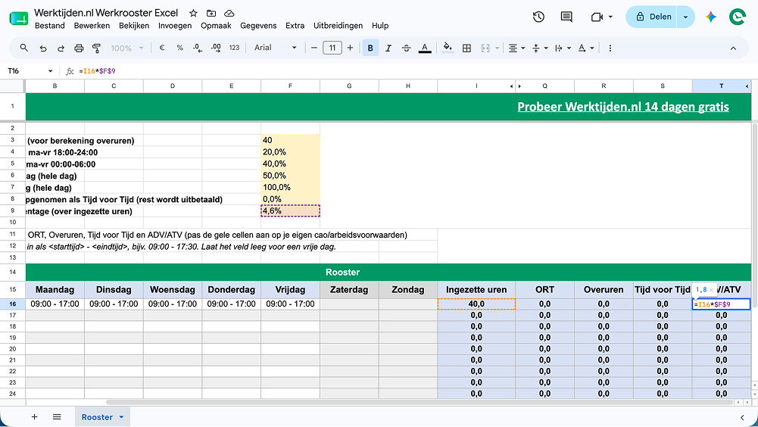This screenshot has height=427, width=758.
Task: Show the side panel chevron
Action: point(742,417)
